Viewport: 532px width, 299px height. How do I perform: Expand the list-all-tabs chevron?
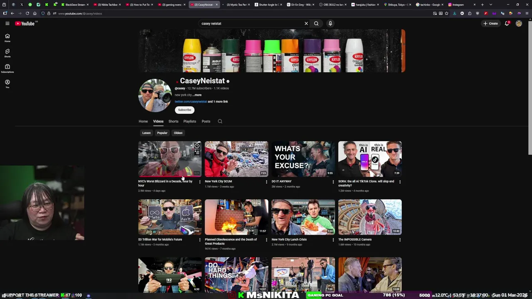[x=491, y=5]
